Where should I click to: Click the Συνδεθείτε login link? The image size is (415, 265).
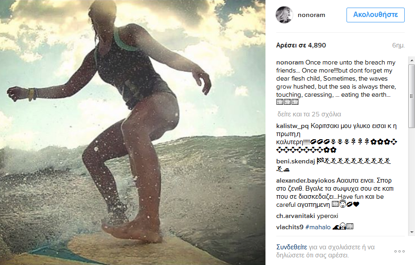pyautogui.click(x=292, y=247)
